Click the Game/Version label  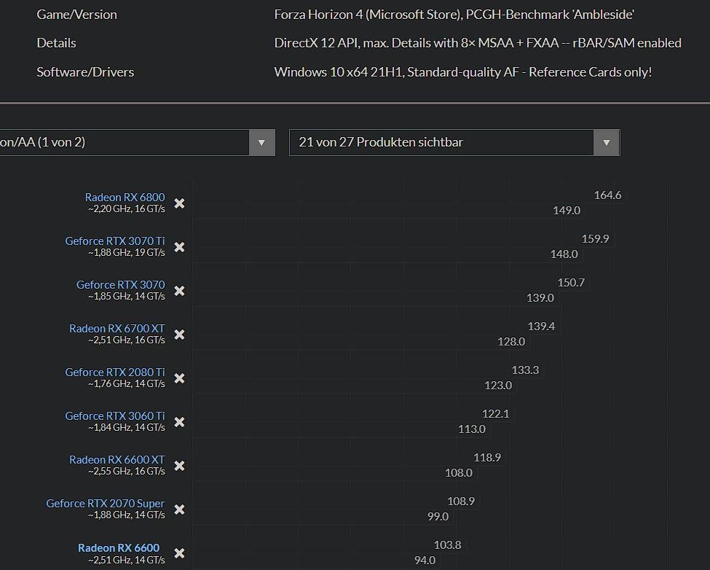click(x=77, y=15)
